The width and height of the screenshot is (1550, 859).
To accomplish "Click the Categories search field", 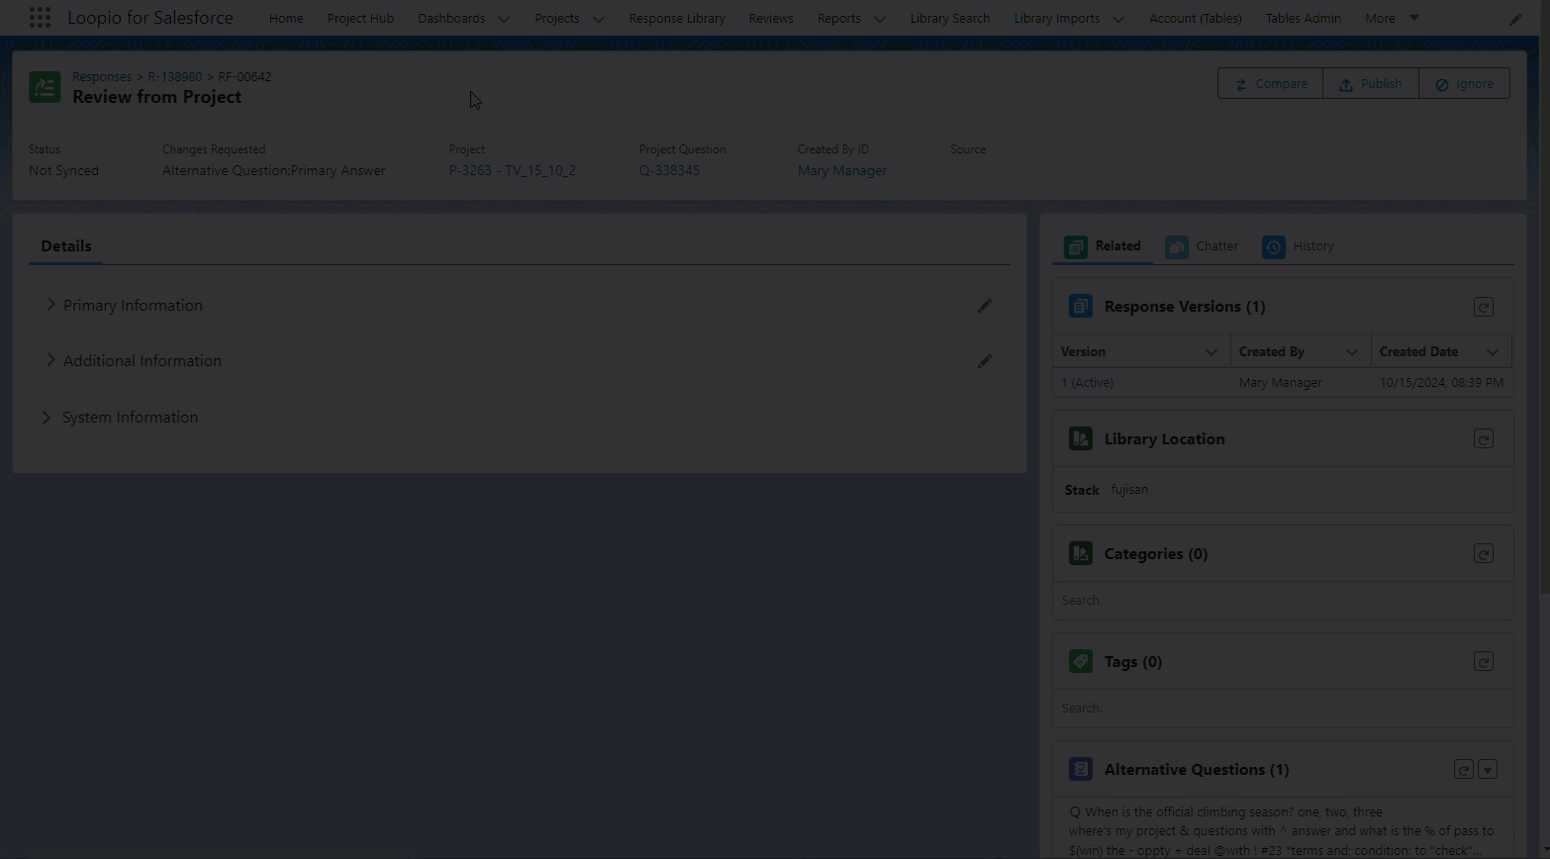I will point(1282,601).
